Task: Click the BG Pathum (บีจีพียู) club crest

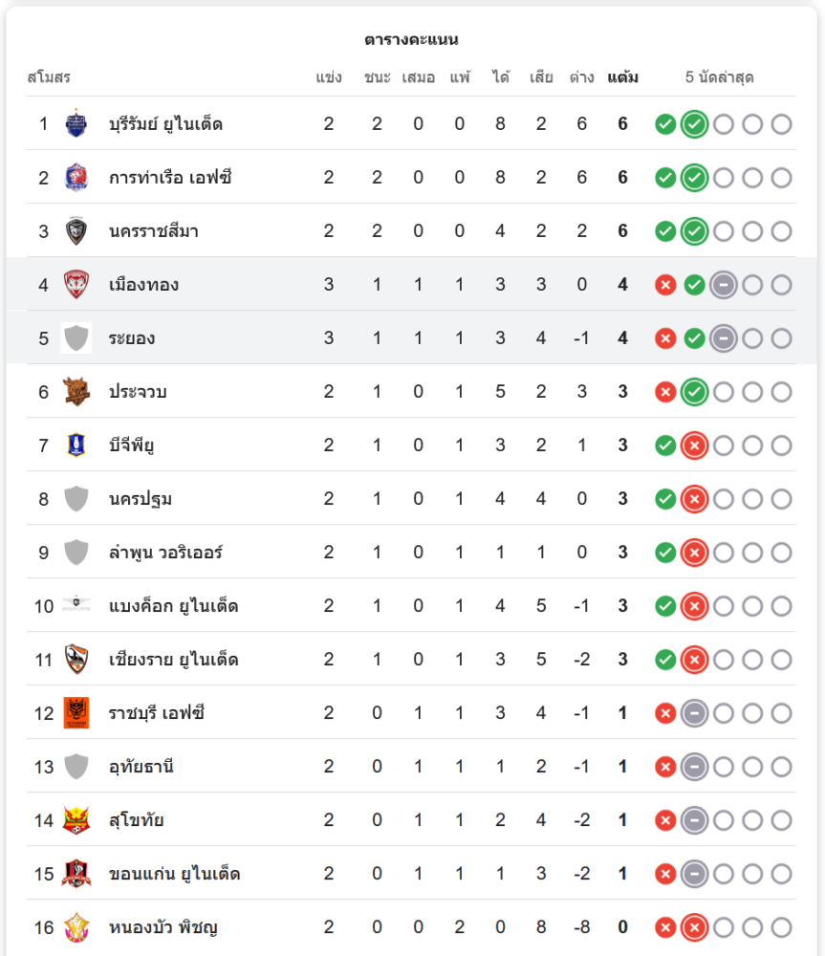Action: tap(76, 445)
